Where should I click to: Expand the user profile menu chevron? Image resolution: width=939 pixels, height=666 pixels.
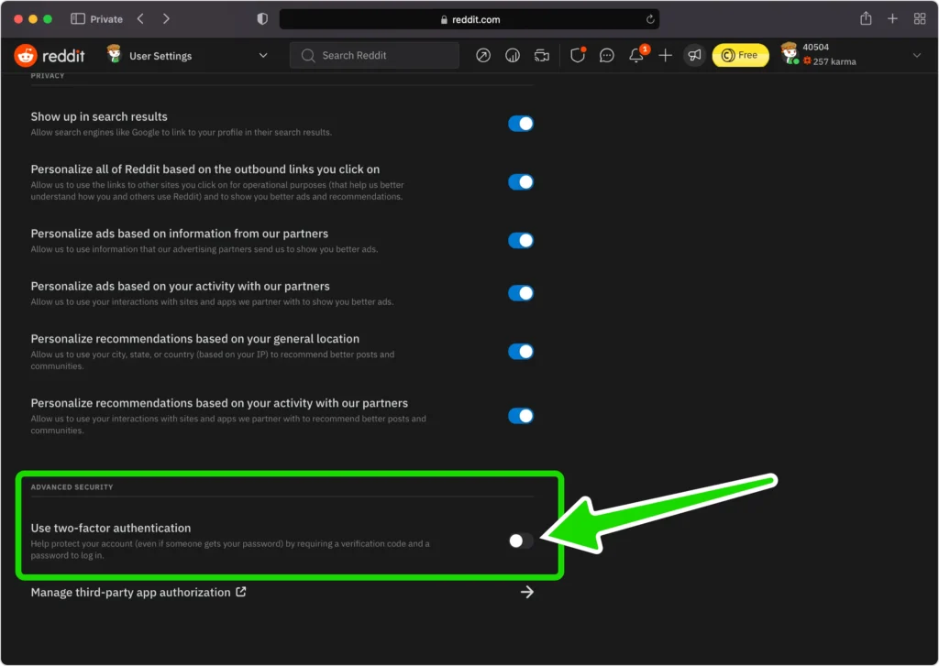tap(916, 56)
